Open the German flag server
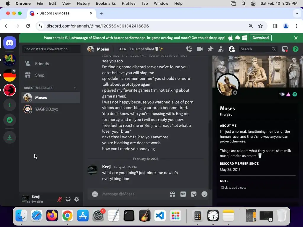 point(9,75)
